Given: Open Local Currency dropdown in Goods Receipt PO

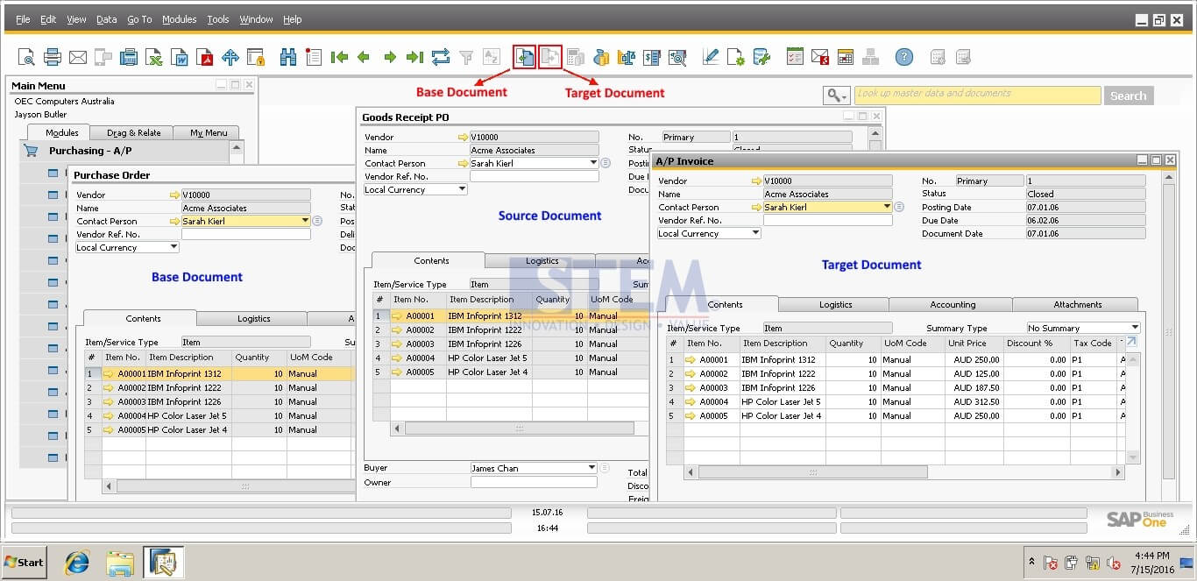Looking at the screenshot, I should pos(462,189).
